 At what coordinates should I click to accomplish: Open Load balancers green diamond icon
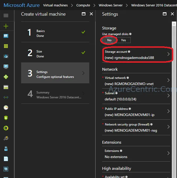point(6,77)
